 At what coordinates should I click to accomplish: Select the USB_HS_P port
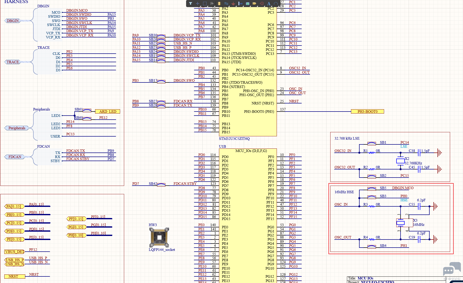point(14,260)
